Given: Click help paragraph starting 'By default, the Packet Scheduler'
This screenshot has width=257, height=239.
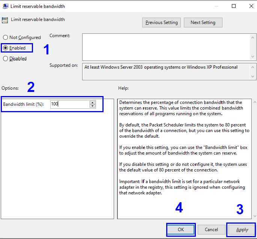Looking at the screenshot, I should click(x=184, y=131).
